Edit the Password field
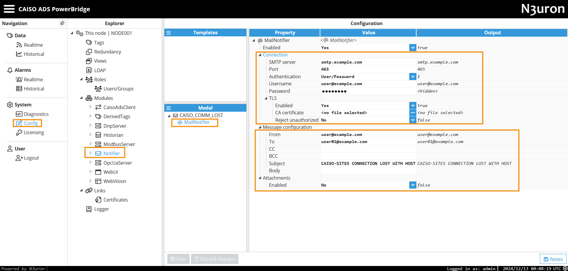Screen dimensions: 568x271 [x=368, y=91]
